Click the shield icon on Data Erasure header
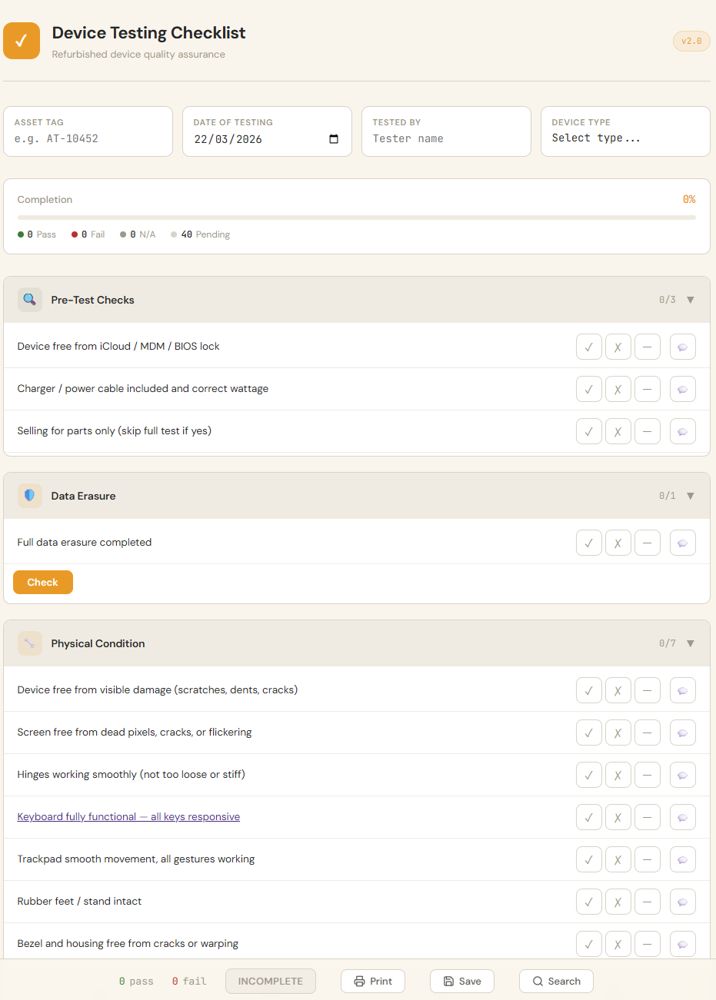The image size is (716, 1000). [29, 496]
